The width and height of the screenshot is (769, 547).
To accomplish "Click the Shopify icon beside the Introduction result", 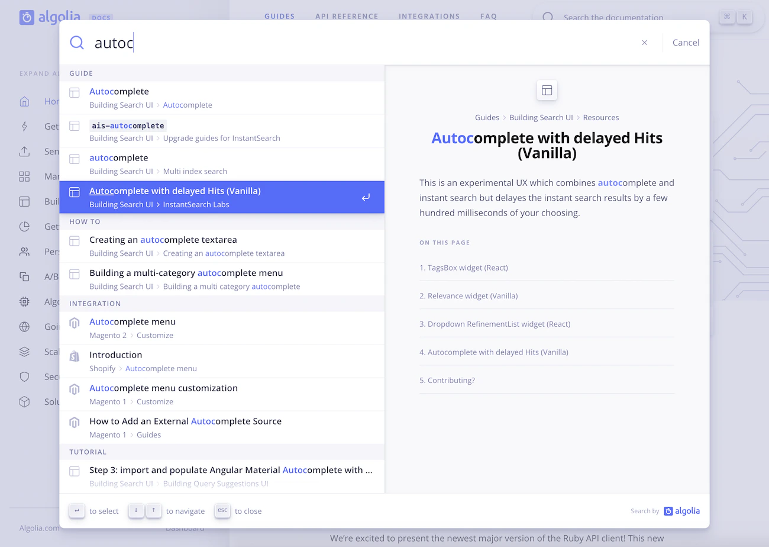I will tap(75, 356).
